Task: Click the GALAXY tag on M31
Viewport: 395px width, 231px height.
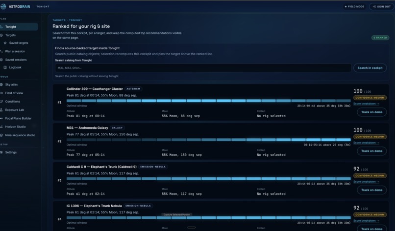Action: (117, 128)
